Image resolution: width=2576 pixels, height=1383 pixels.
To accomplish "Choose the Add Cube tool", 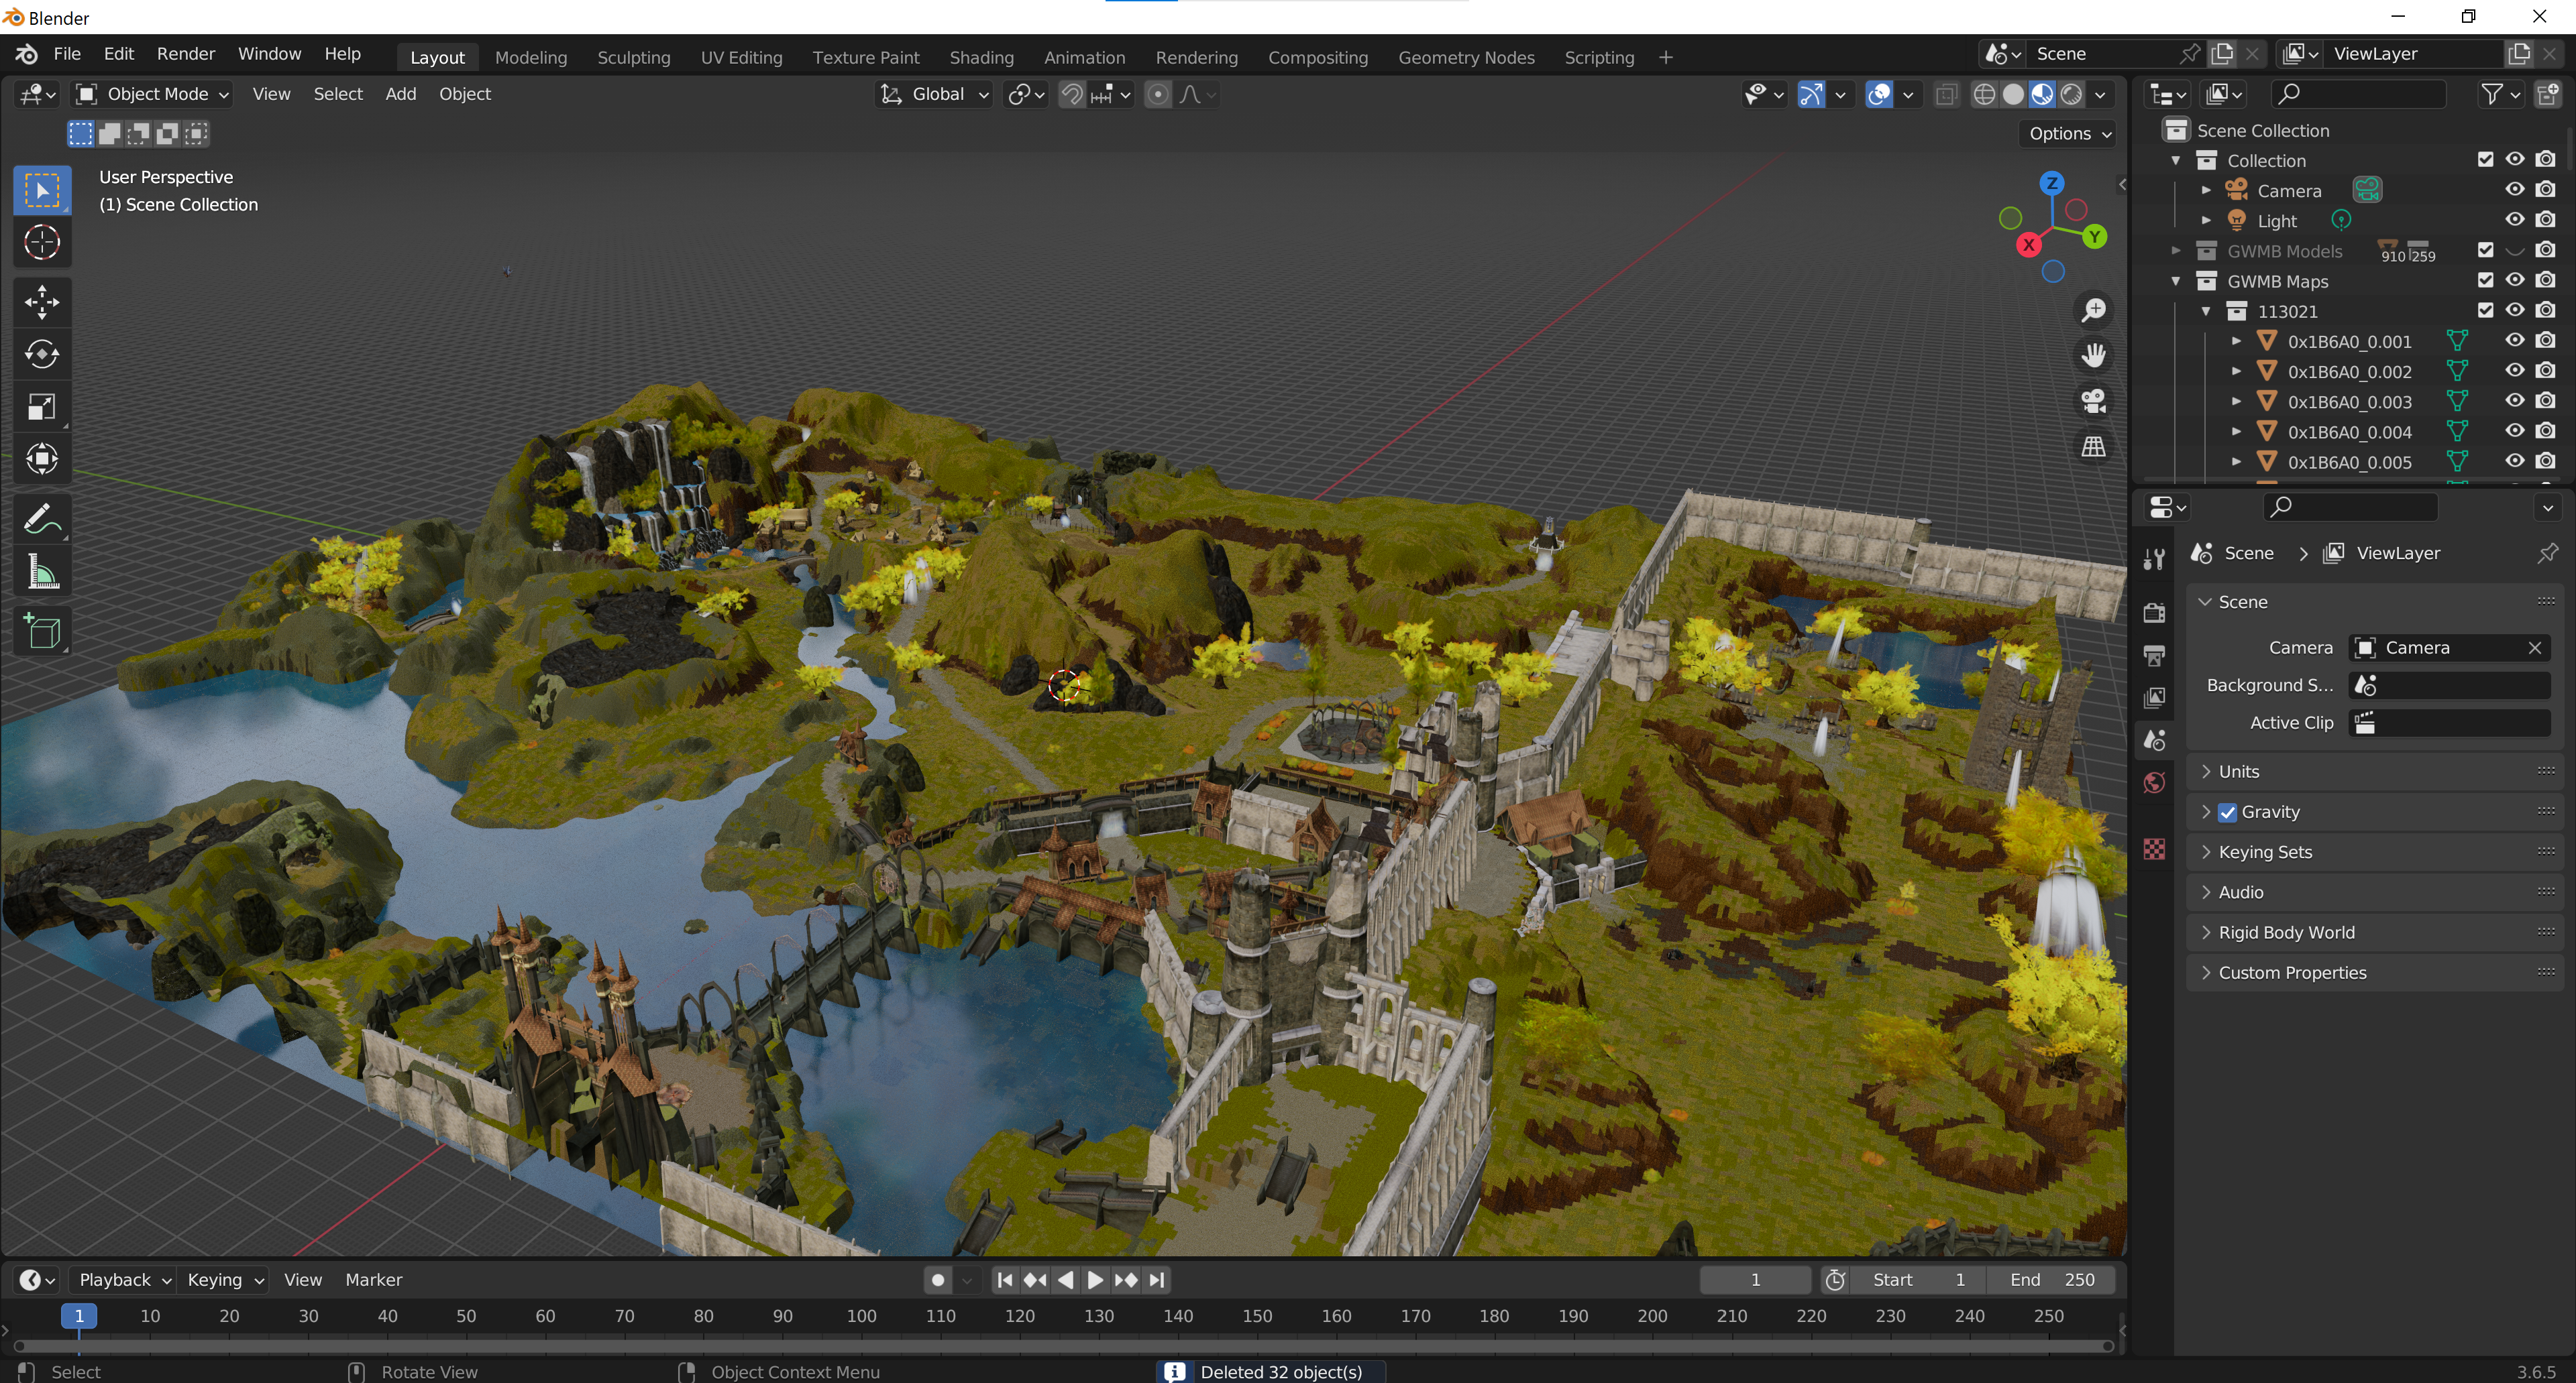I will (42, 632).
